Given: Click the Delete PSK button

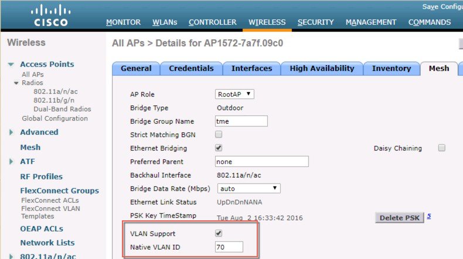Looking at the screenshot, I should point(400,217).
